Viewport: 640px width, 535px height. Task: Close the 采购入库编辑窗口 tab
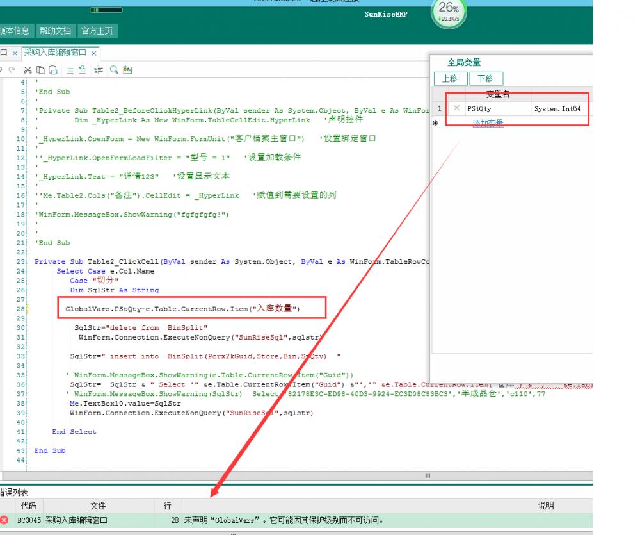click(x=94, y=53)
